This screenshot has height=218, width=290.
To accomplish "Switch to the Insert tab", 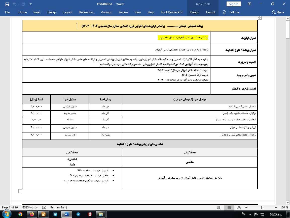I will [x=37, y=12].
